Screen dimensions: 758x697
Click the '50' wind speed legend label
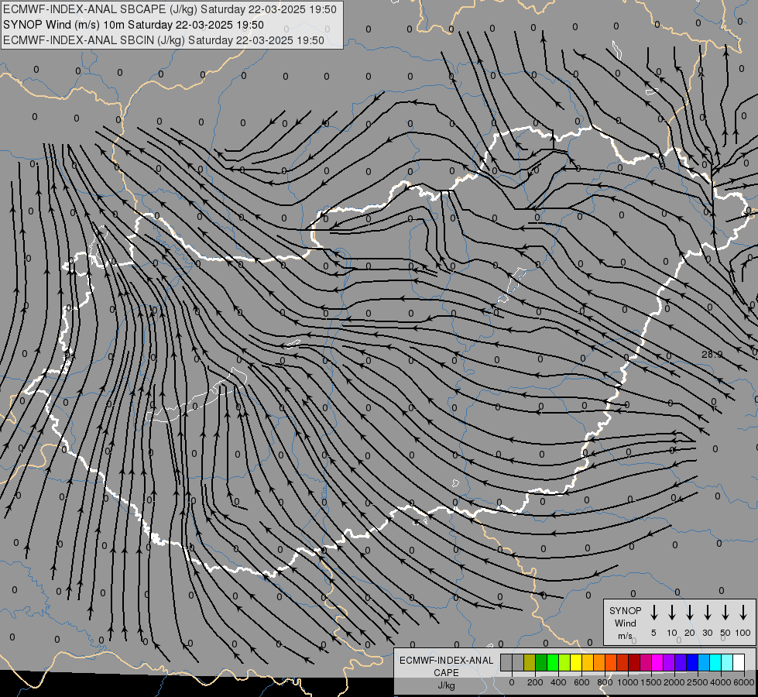click(x=725, y=633)
